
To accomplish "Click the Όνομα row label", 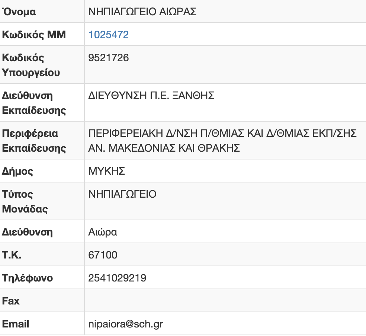I will [19, 12].
